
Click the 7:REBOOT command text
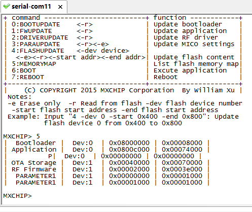click(x=28, y=77)
